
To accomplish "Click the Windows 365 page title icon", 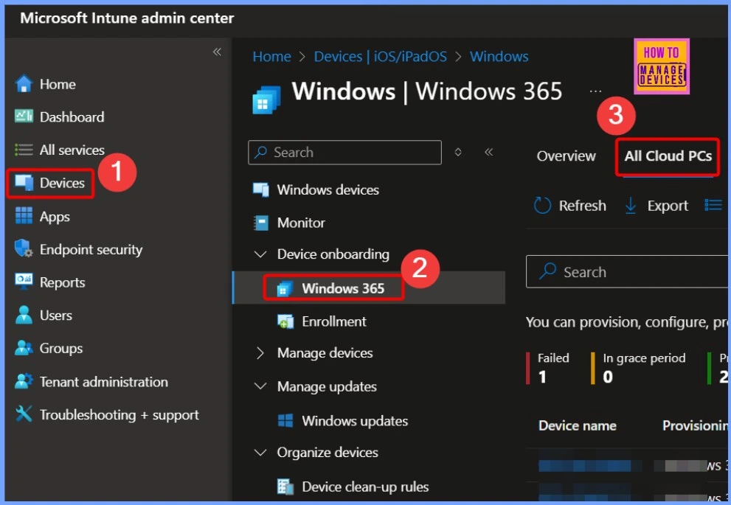I will [x=267, y=100].
